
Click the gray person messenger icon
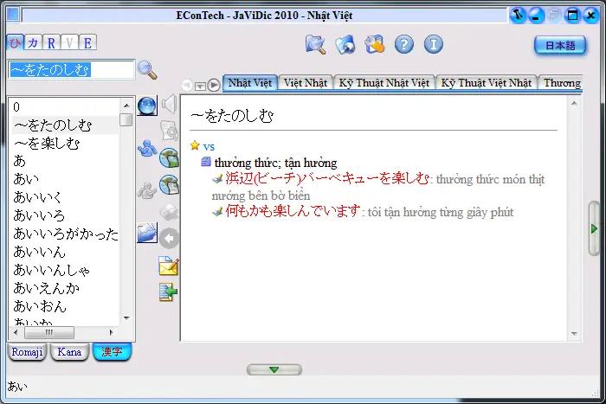pos(147,190)
